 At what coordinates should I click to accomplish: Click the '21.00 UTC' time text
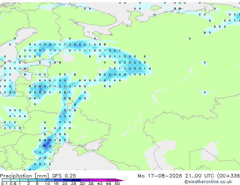[199, 176]
